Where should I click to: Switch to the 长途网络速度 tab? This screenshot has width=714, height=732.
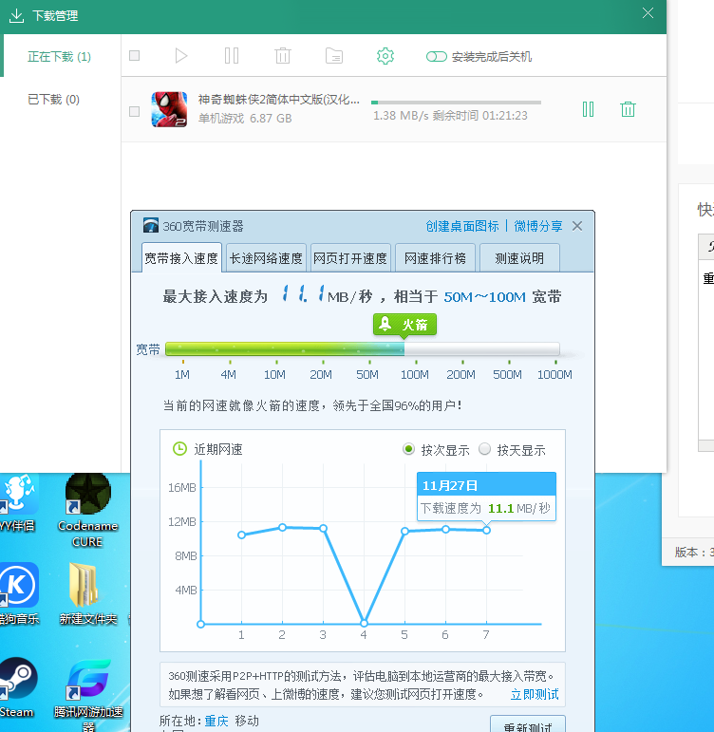(x=266, y=257)
